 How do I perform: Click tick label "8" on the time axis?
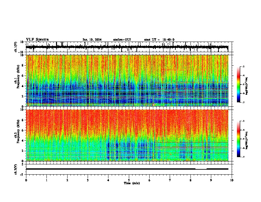tap(190, 180)
